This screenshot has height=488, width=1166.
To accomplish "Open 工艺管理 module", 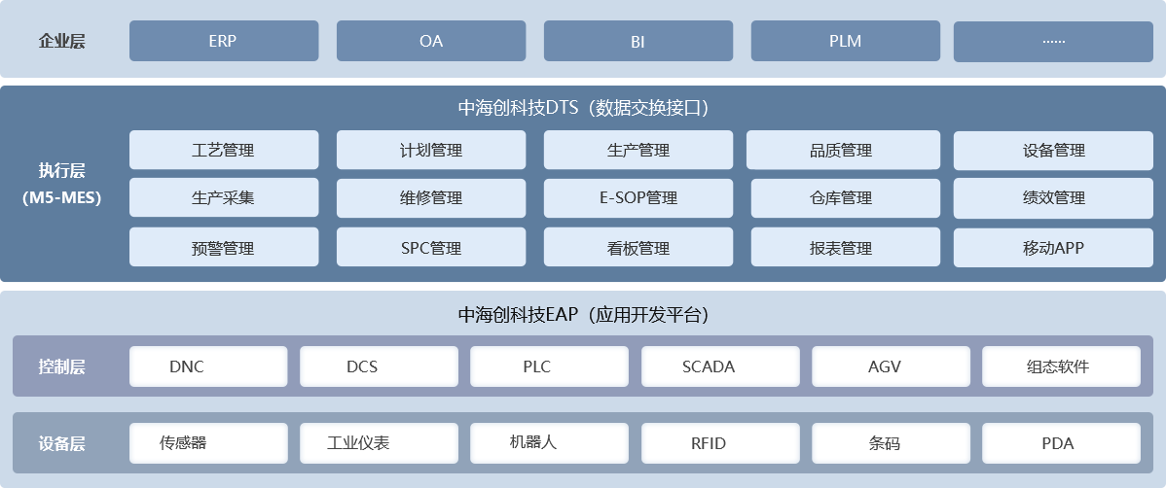I will (224, 150).
